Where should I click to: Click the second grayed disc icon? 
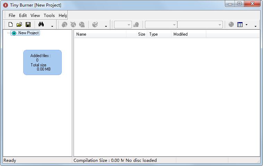click(73, 25)
